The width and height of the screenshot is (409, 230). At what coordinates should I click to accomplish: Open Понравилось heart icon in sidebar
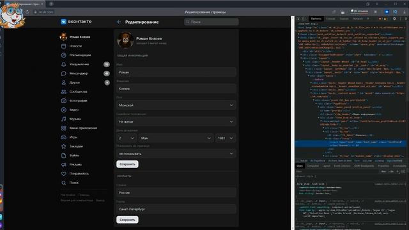64,174
